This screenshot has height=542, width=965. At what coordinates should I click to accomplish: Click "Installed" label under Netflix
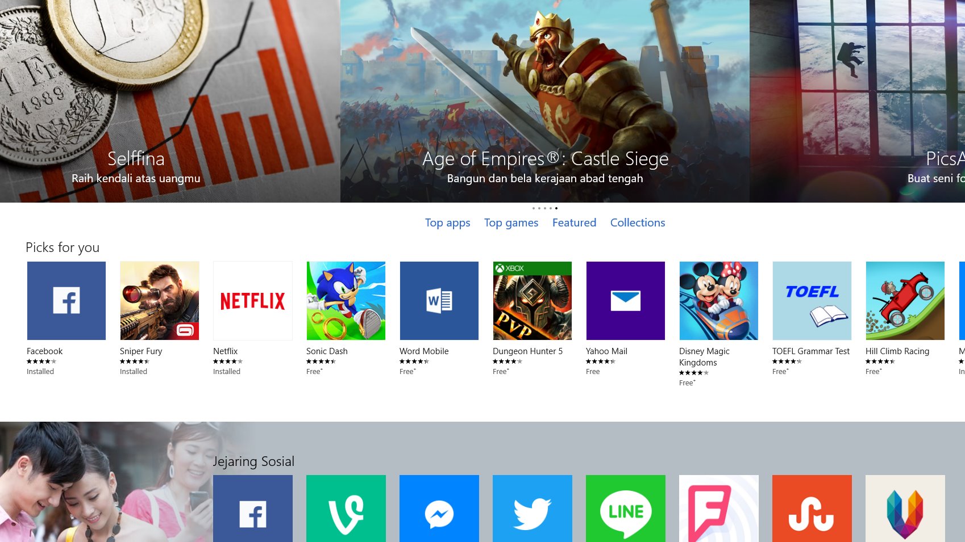click(x=227, y=372)
